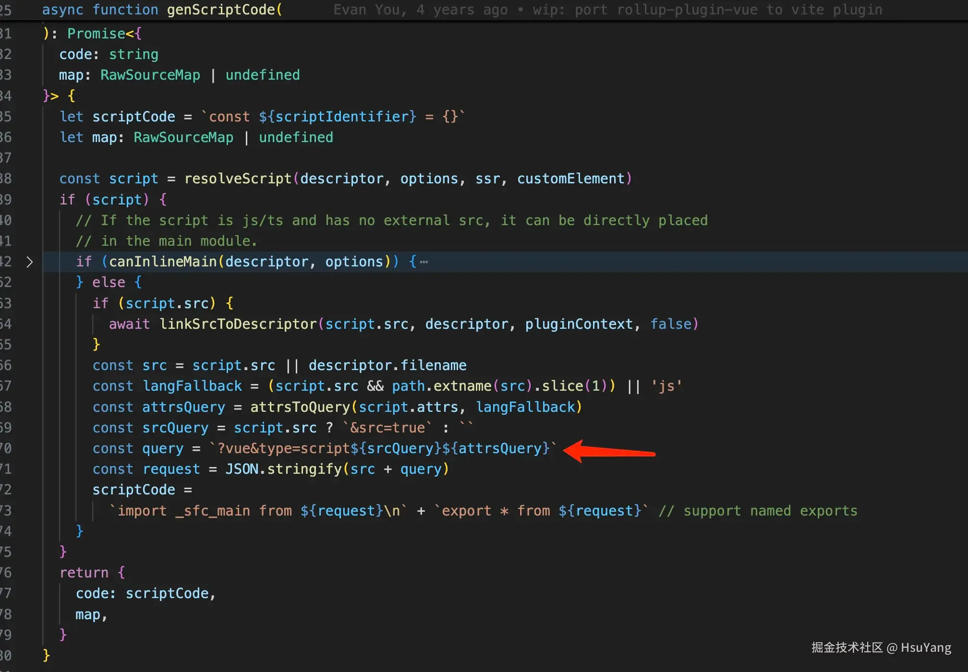This screenshot has width=968, height=672.
Task: Click 'code: string' type property
Action: [x=109, y=54]
